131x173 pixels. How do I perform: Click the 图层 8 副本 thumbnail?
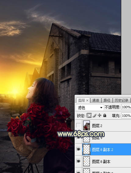(87, 161)
